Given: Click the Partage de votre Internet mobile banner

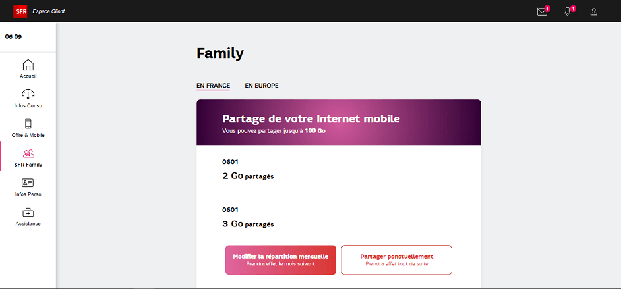Looking at the screenshot, I should 339,122.
